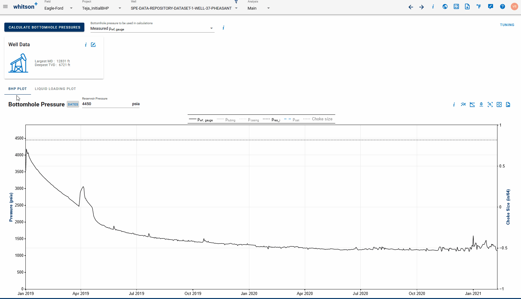Viewport: 521px width, 299px height.
Task: Click the pumpjack well illustration
Action: point(18,63)
